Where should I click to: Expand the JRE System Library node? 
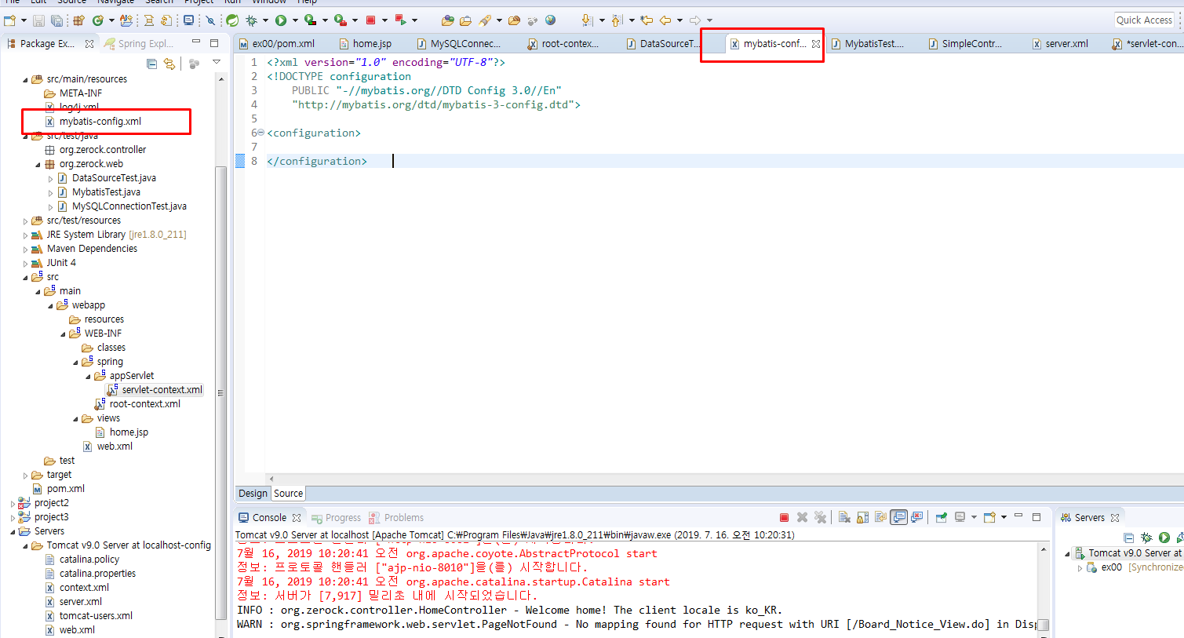coord(25,235)
